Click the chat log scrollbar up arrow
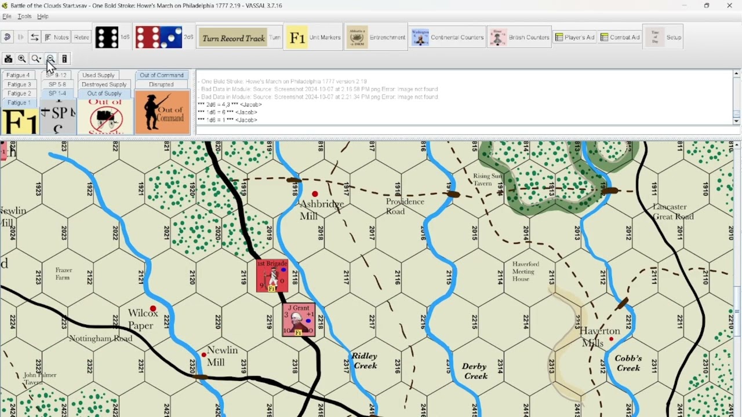Screen dimensions: 742x417 (x=736, y=74)
